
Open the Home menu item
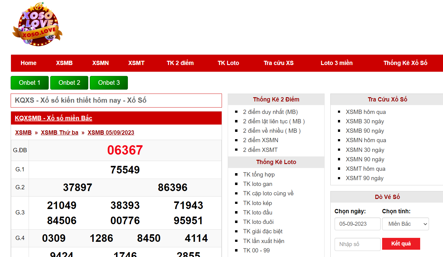click(28, 63)
